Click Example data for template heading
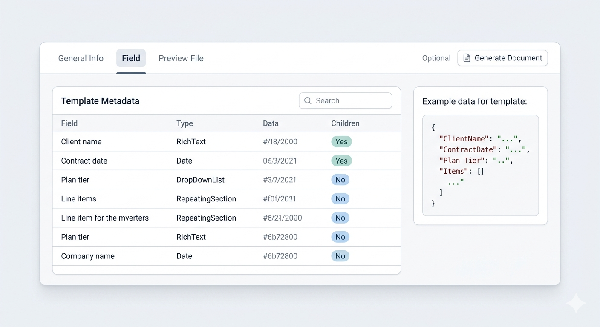Viewport: 600px width, 327px height. click(x=475, y=101)
